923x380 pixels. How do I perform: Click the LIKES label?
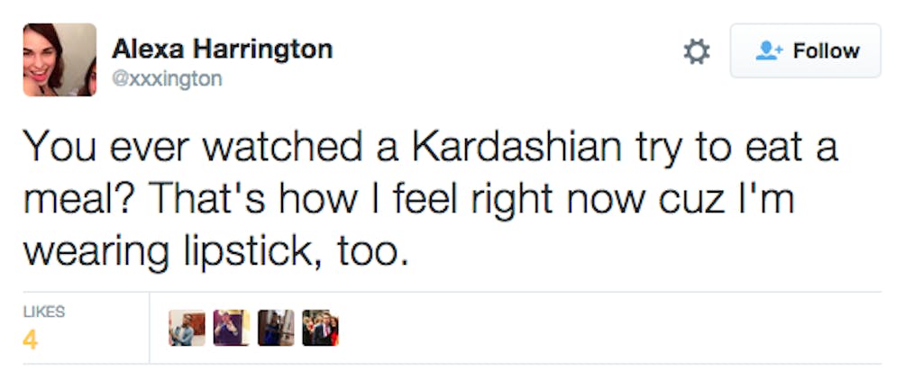pos(43,312)
